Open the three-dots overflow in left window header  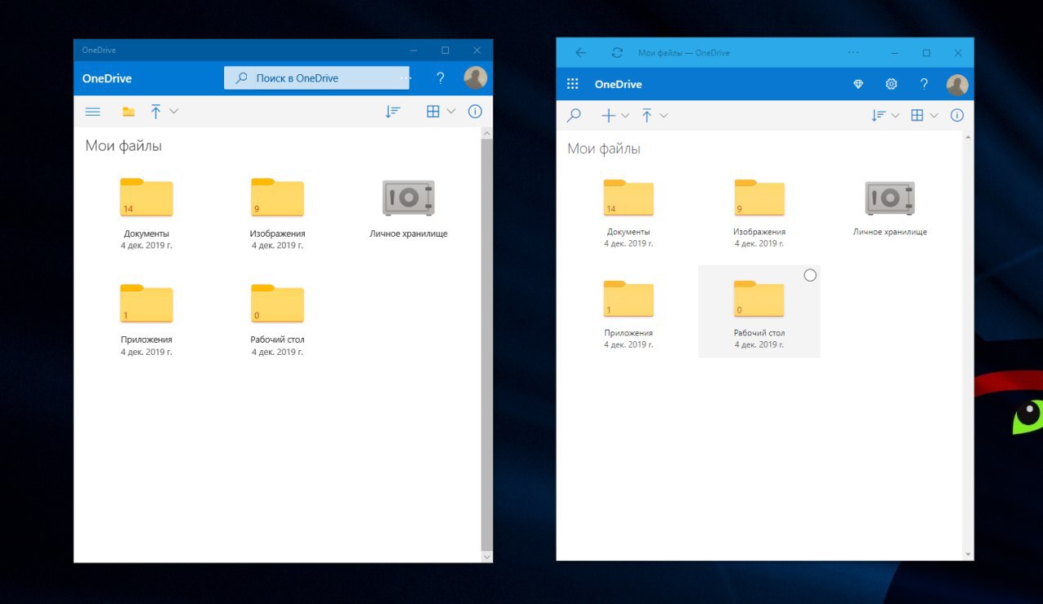[405, 78]
